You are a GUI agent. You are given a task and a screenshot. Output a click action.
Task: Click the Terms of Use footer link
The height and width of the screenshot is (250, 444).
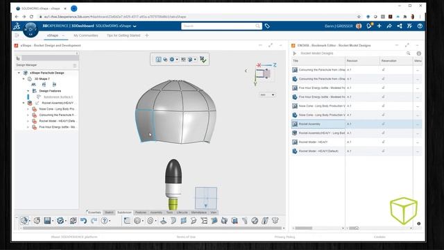[186, 237]
